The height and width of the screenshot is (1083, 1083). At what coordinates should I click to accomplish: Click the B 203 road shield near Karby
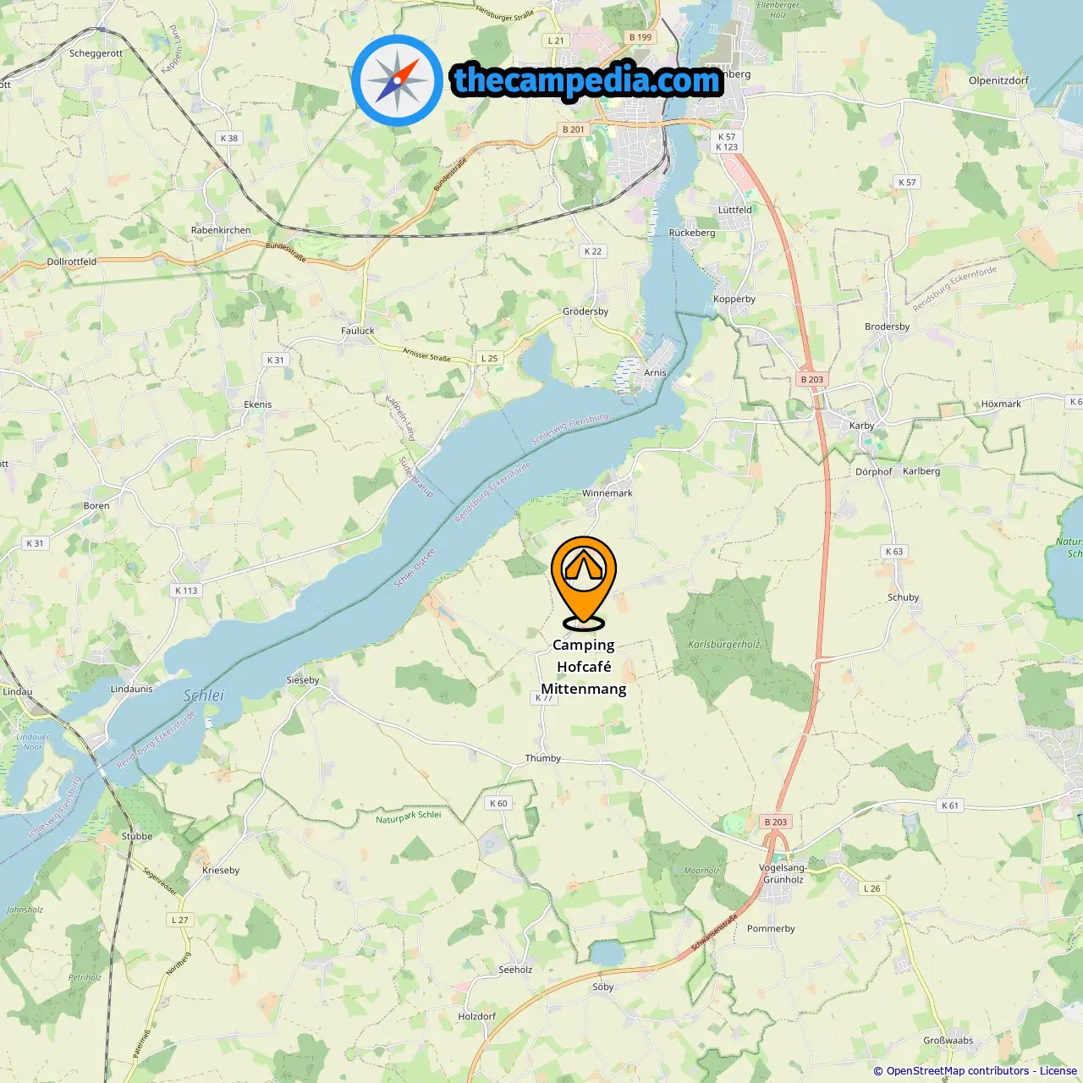tap(811, 379)
